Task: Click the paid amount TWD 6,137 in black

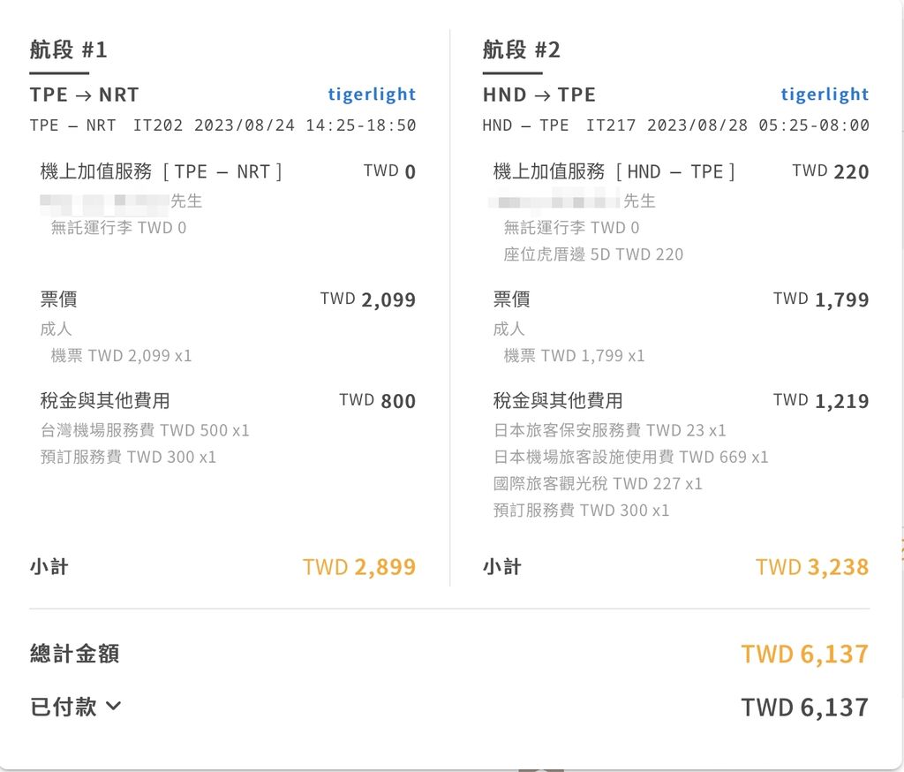Action: tap(805, 707)
